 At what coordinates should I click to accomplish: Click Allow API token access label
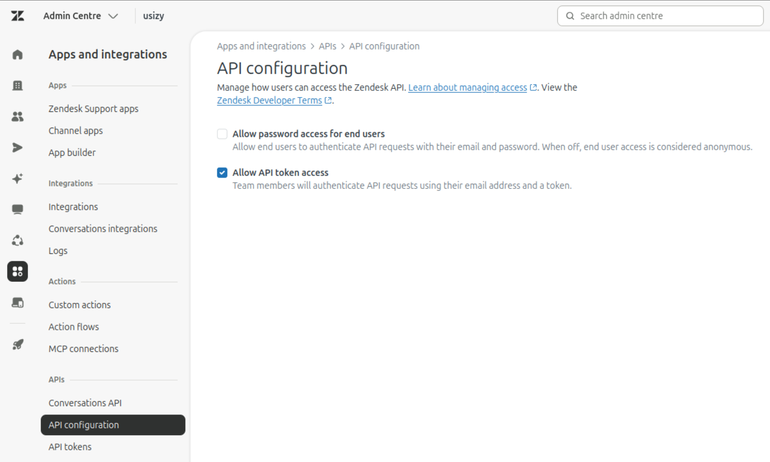click(280, 173)
